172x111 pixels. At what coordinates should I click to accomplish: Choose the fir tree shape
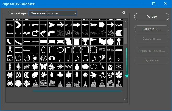[x=18, y=67]
